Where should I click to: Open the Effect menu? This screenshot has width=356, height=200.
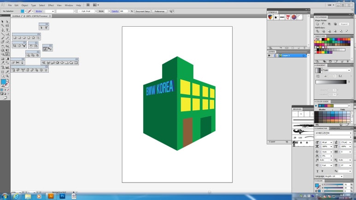(x=51, y=5)
